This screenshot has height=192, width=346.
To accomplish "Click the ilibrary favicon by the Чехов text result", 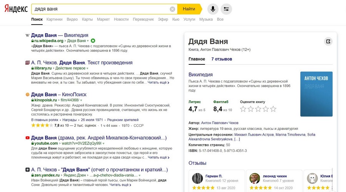I will [x=27, y=63].
